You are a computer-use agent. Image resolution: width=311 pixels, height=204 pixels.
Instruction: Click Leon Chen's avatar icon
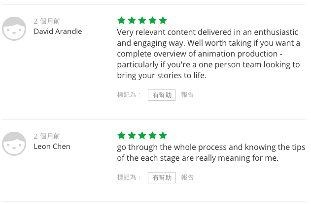click(x=14, y=144)
